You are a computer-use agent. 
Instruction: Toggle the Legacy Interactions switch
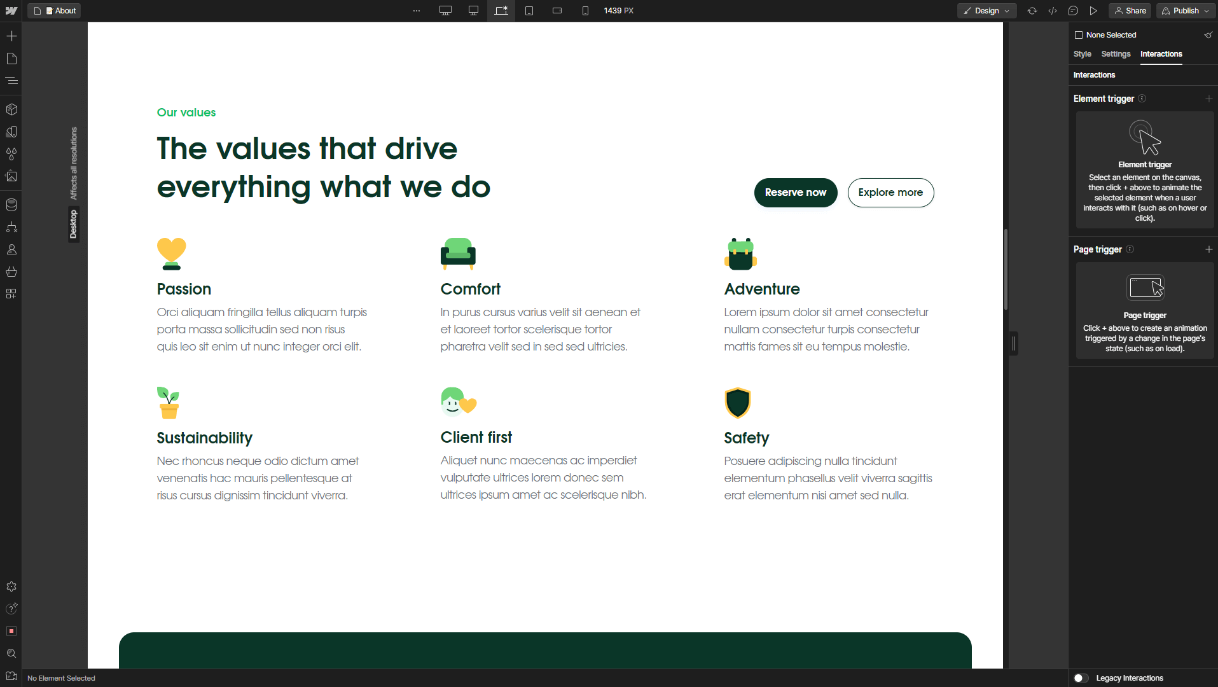pos(1080,678)
